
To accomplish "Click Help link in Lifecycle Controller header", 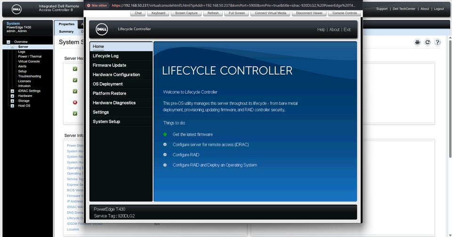I will pyautogui.click(x=321, y=29).
